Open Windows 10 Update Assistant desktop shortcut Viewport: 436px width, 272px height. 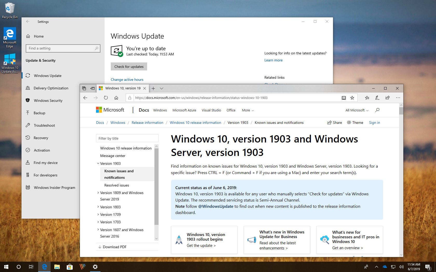coord(10,63)
